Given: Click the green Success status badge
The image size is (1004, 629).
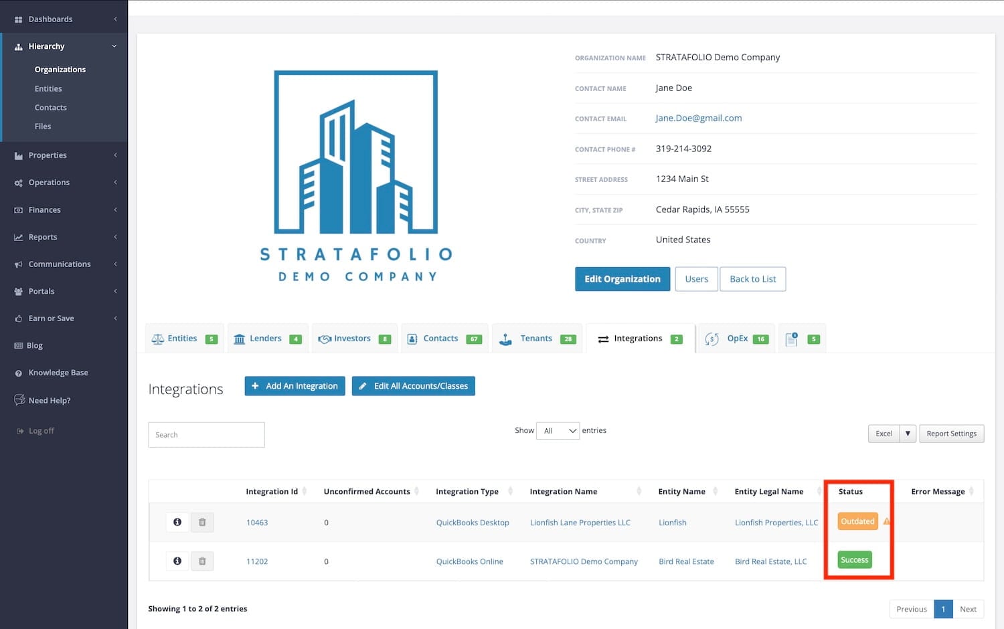Looking at the screenshot, I should (854, 560).
